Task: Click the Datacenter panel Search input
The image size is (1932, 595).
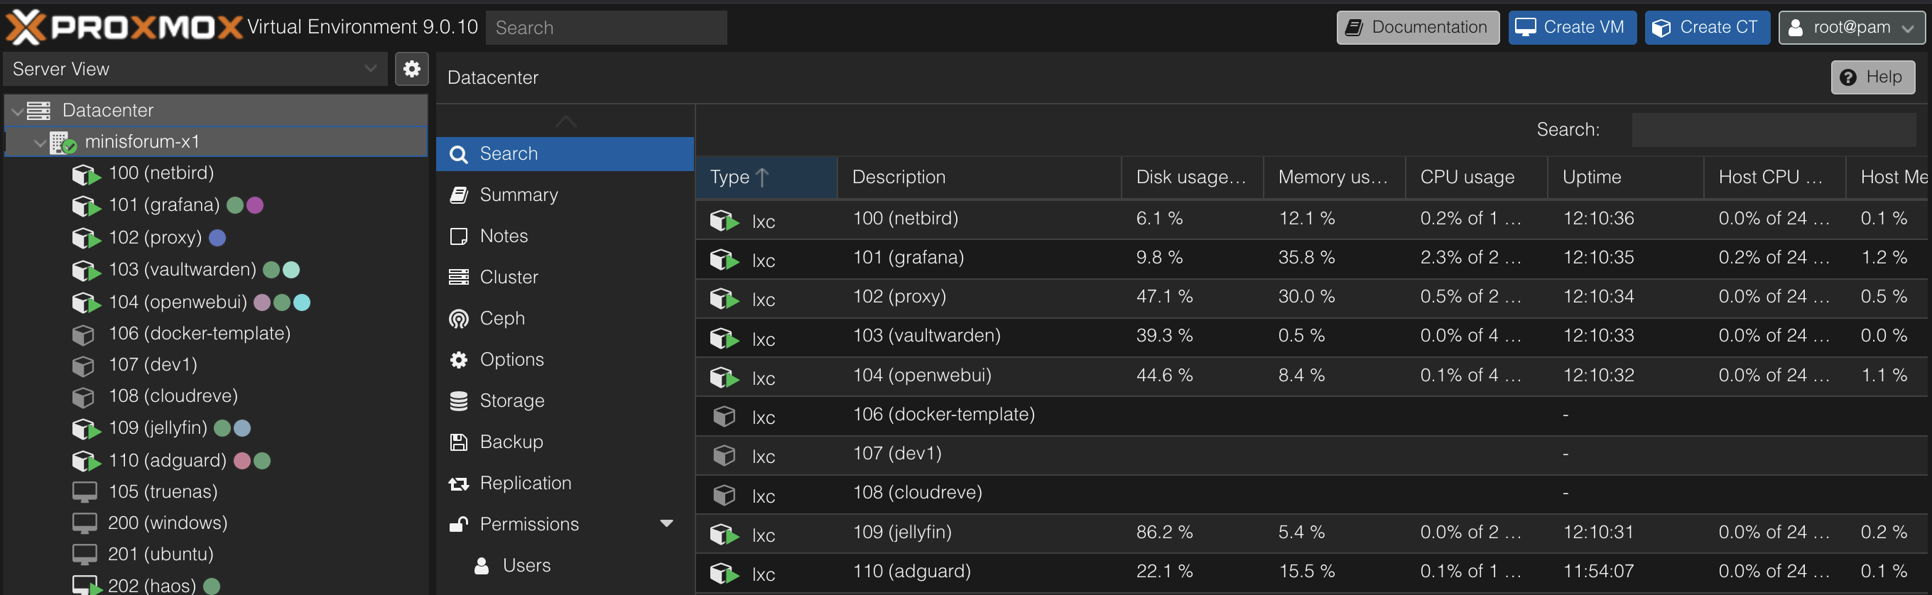Action: (1773, 130)
